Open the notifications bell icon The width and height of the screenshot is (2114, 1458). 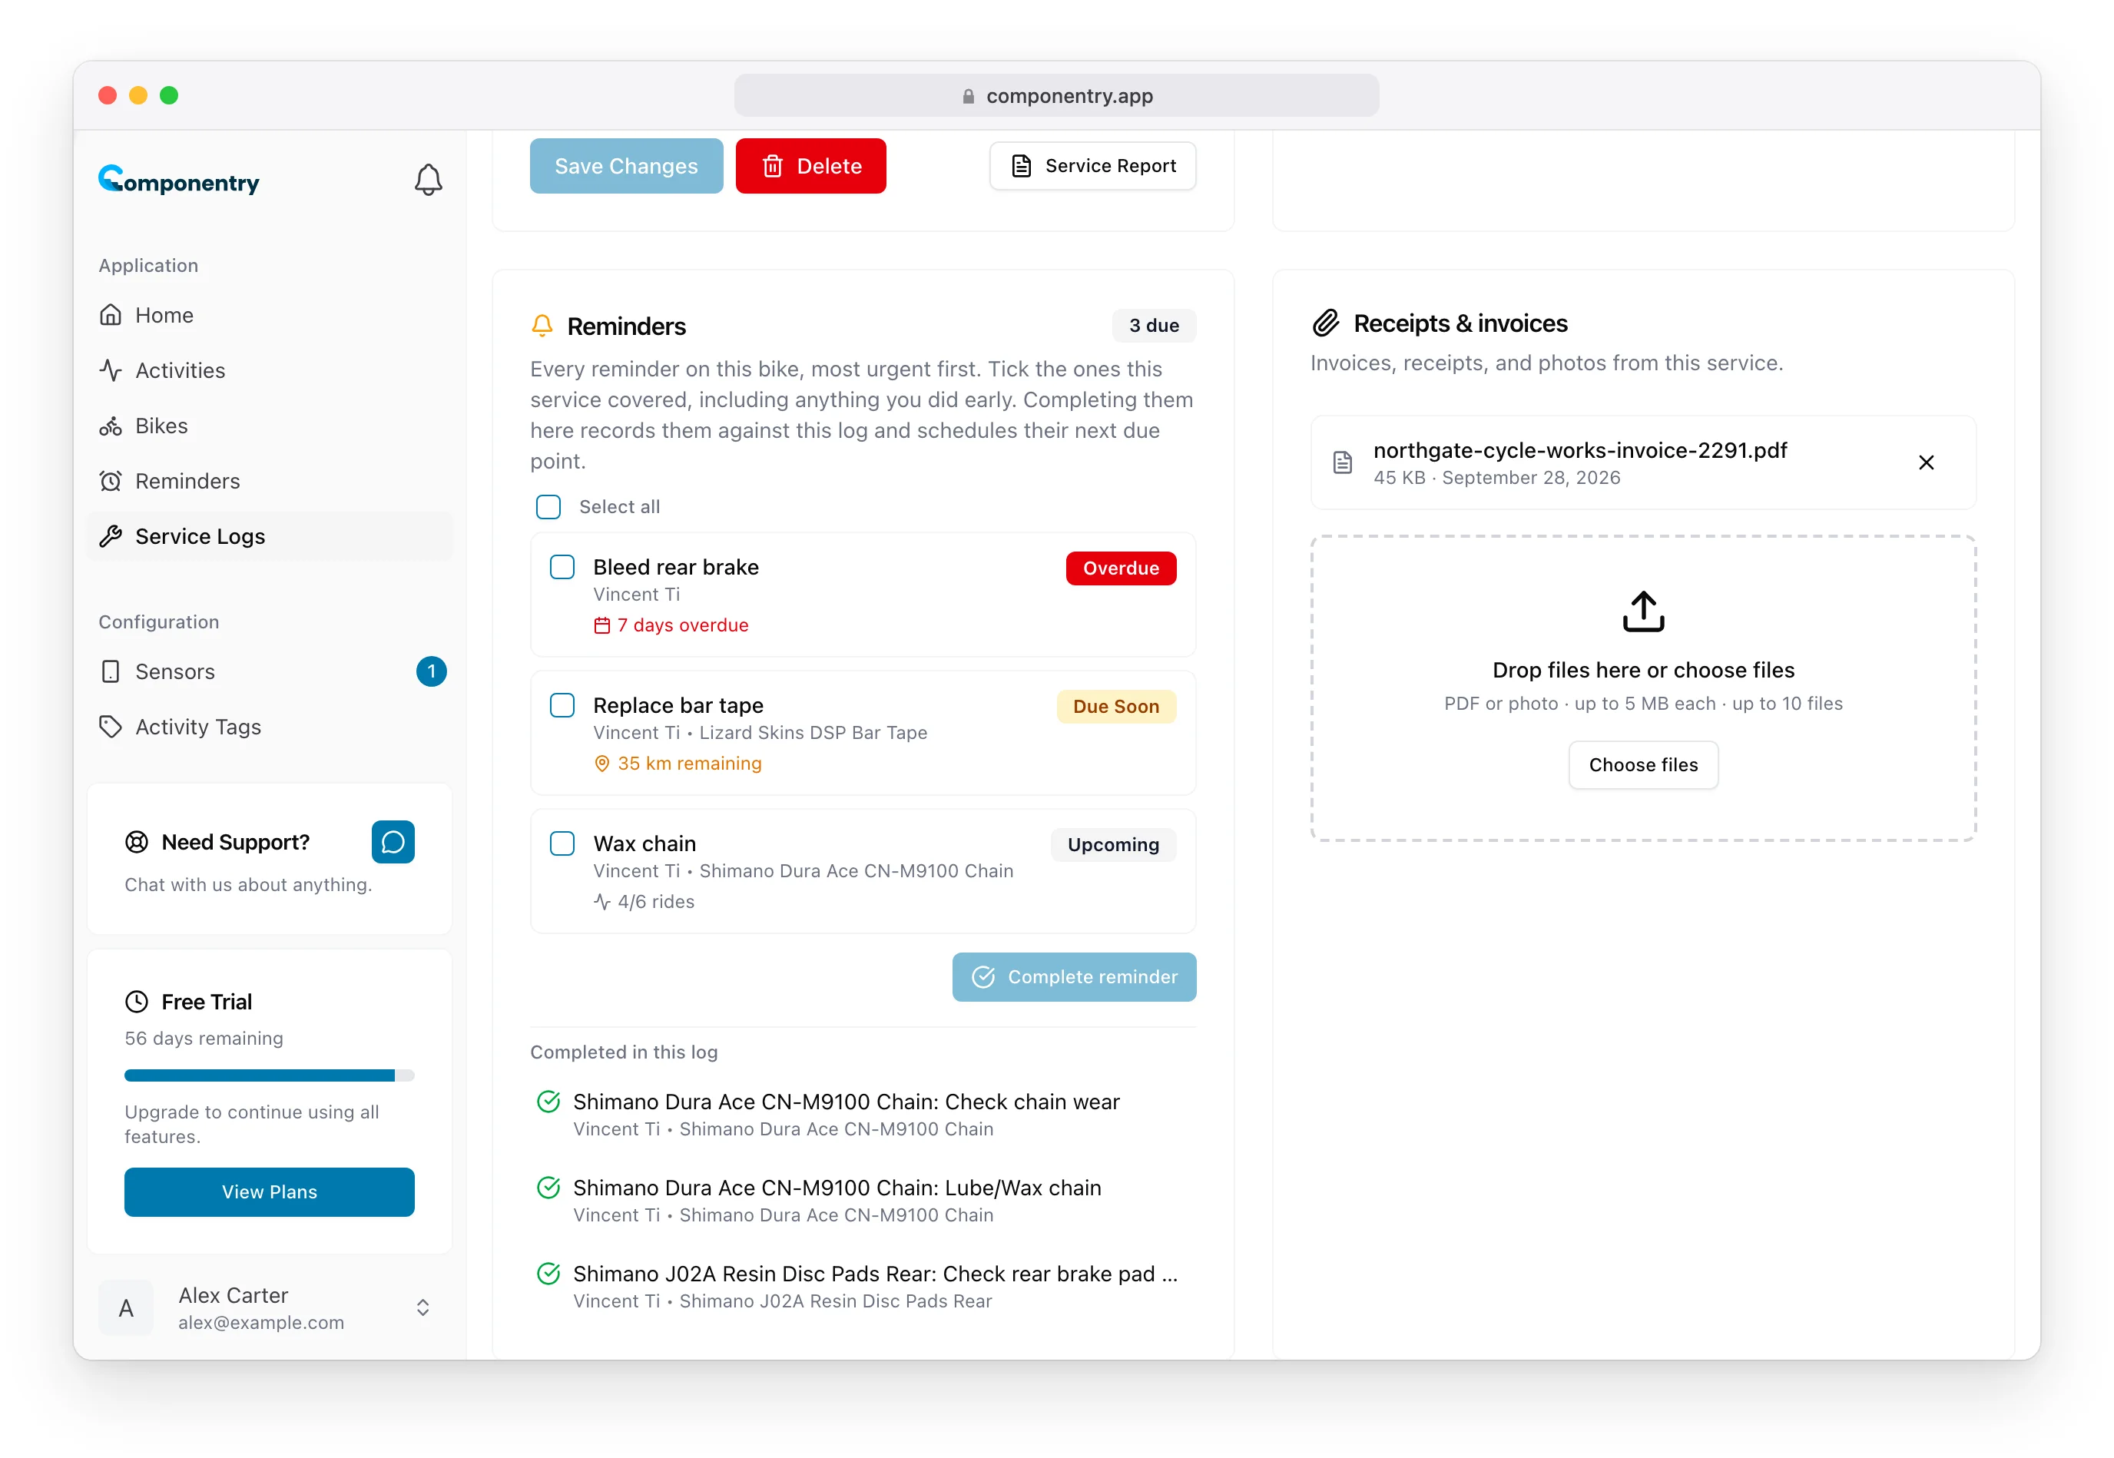[x=428, y=180]
